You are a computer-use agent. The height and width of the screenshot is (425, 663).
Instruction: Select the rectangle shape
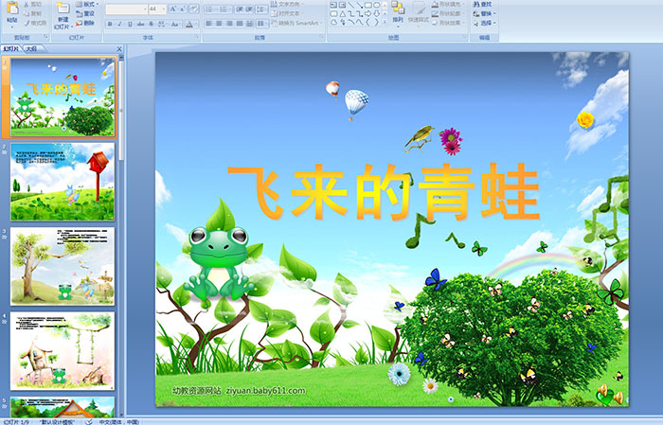pos(368,5)
